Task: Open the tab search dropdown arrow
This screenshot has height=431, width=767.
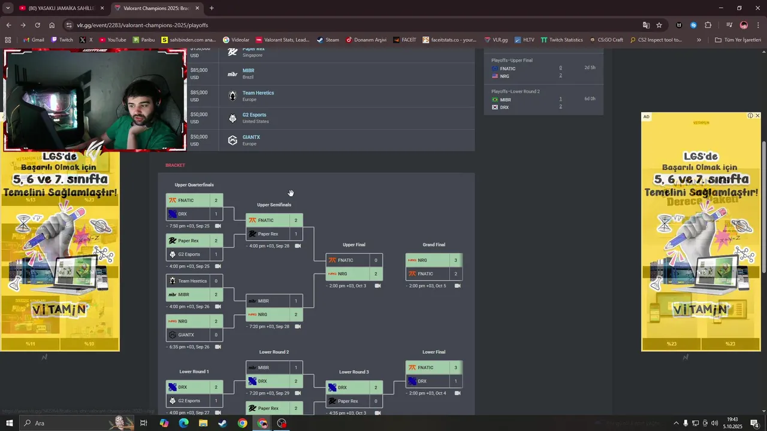Action: point(8,8)
